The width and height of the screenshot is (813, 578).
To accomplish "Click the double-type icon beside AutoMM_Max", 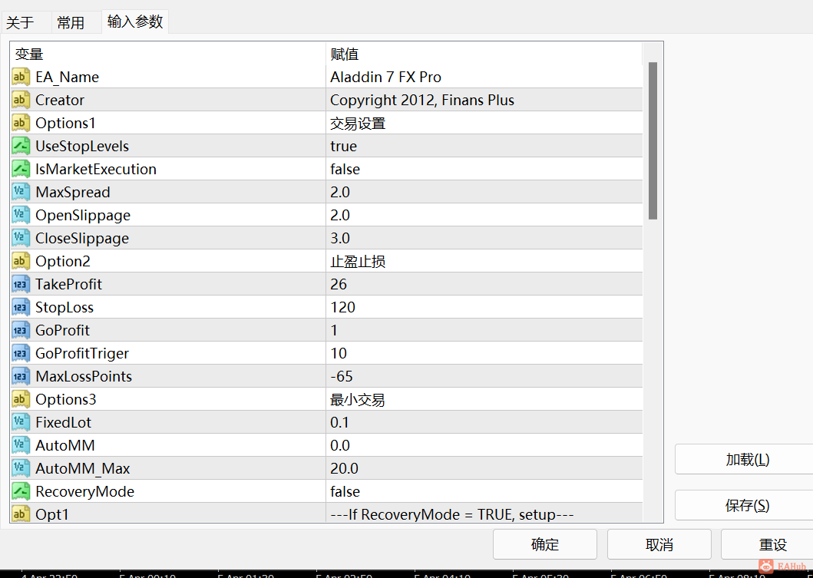I will (x=21, y=469).
